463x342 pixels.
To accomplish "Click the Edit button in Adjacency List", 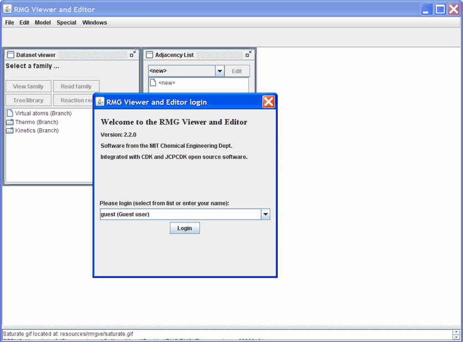I will [237, 71].
